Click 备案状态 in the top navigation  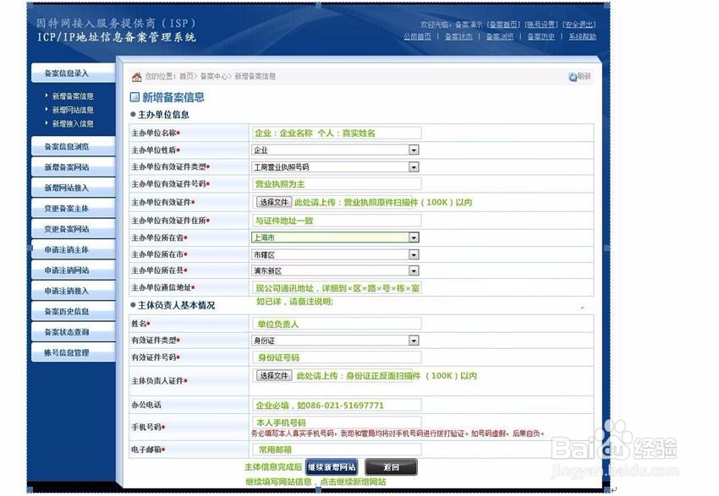coord(459,37)
